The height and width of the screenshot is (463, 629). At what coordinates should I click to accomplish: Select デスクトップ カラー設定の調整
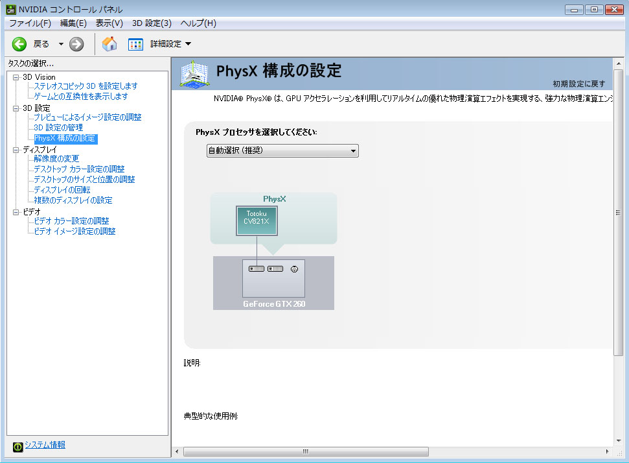click(79, 169)
